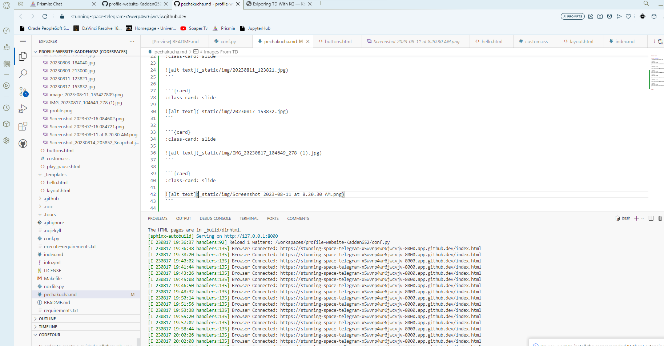Viewport: 664px width, 346px height.
Task: Open the Explorer view in activity bar
Action: pos(23,56)
